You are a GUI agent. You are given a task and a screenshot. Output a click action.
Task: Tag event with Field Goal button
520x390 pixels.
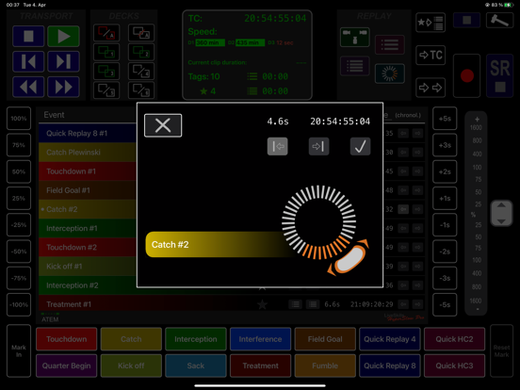(325, 339)
